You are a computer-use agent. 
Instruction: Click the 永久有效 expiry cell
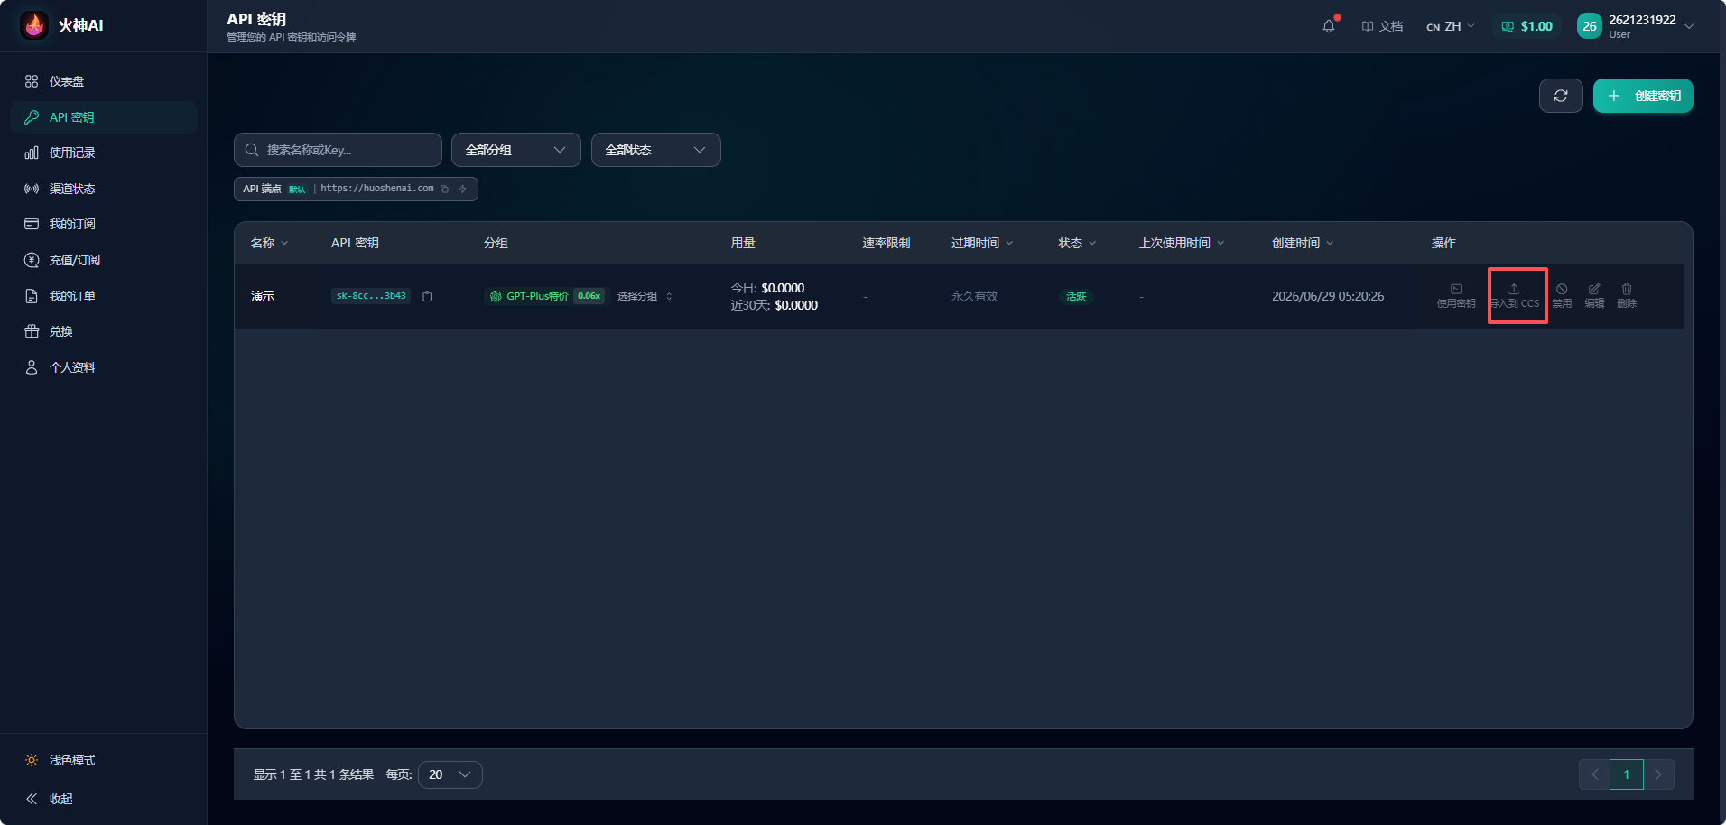[x=974, y=296]
